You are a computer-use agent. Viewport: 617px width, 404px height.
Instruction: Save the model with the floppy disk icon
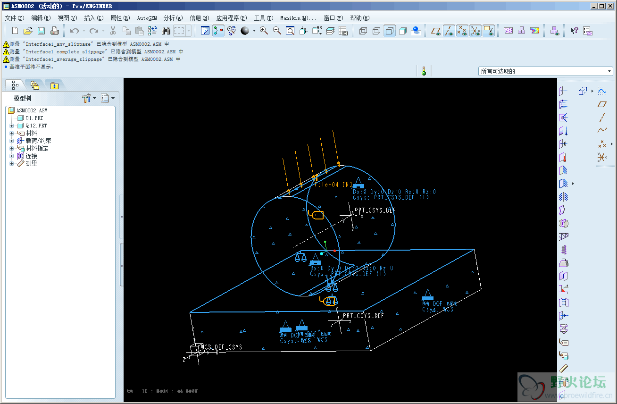click(x=41, y=31)
